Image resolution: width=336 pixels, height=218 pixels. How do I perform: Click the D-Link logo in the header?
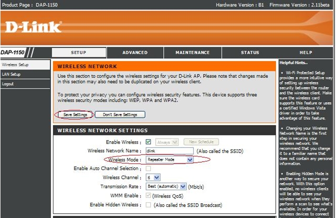click(33, 27)
